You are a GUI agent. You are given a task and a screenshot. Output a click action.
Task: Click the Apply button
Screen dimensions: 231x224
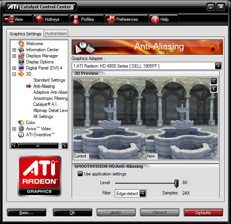pos(116,213)
